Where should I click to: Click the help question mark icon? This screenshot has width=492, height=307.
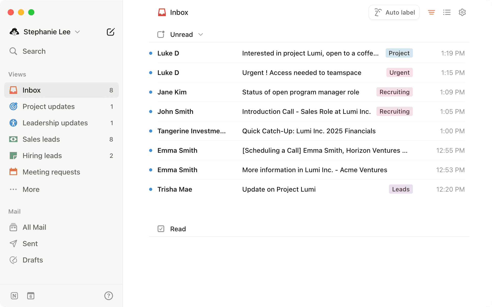pyautogui.click(x=109, y=296)
